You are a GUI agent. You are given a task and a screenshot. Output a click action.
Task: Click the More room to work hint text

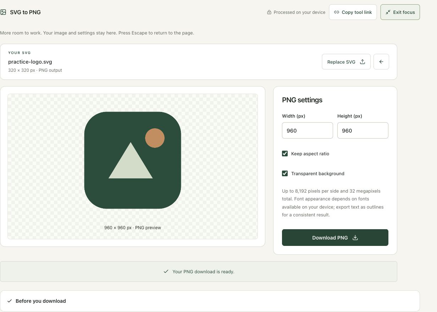[x=97, y=33]
